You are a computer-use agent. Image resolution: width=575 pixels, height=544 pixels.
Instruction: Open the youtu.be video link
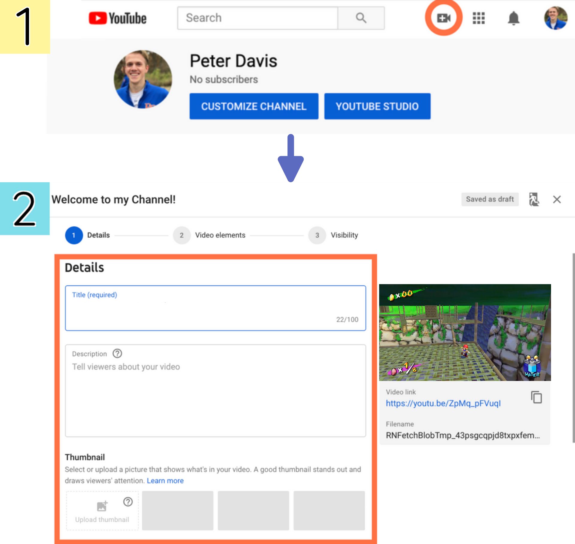pyautogui.click(x=443, y=403)
